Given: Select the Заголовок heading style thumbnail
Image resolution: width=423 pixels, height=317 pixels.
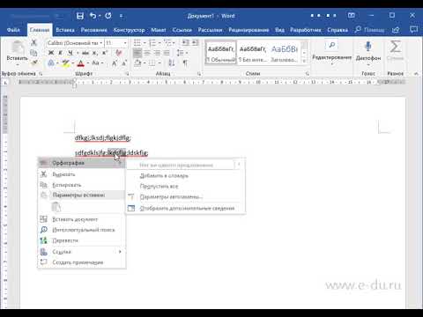Looking at the screenshot, I should 284,53.
